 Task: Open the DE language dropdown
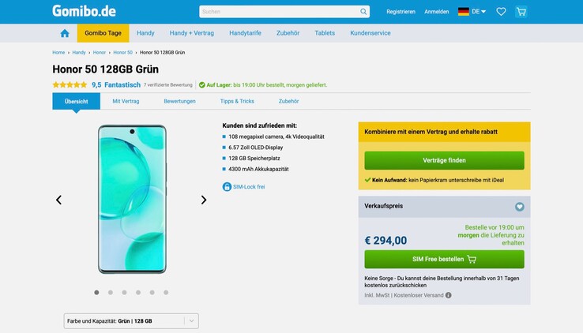tap(472, 12)
